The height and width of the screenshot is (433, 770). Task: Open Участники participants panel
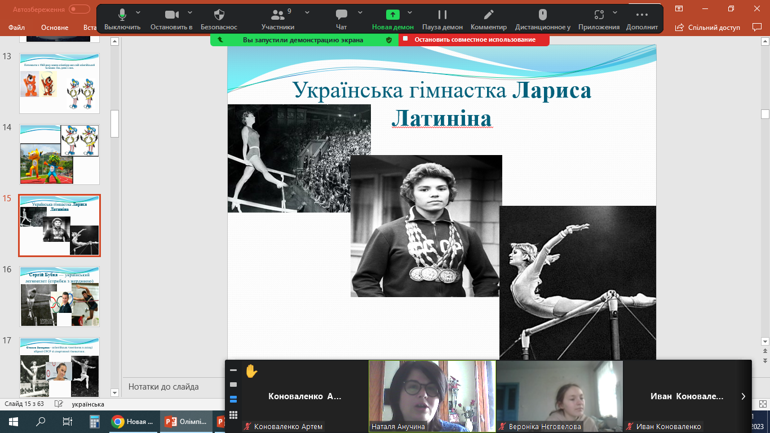pyautogui.click(x=278, y=19)
